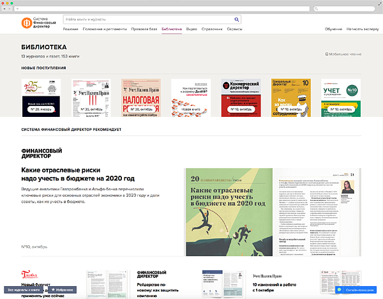
Task: Click the browser fullscreen arrows icon
Action: (380, 3)
